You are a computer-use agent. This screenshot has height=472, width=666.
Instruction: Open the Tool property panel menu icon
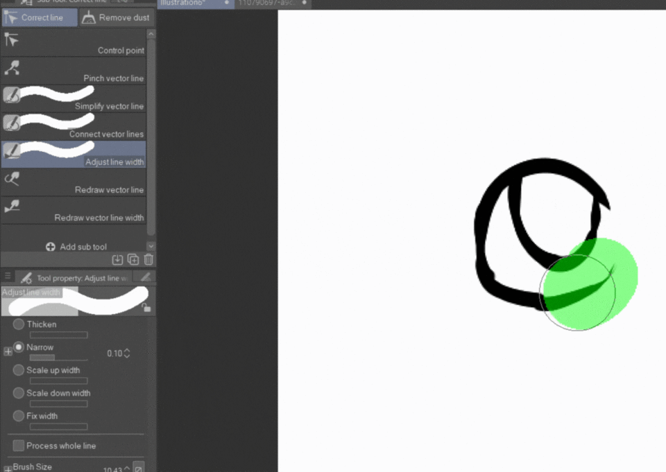8,277
